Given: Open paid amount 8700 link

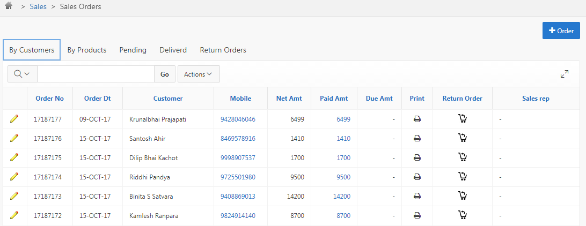Looking at the screenshot, I should [343, 215].
